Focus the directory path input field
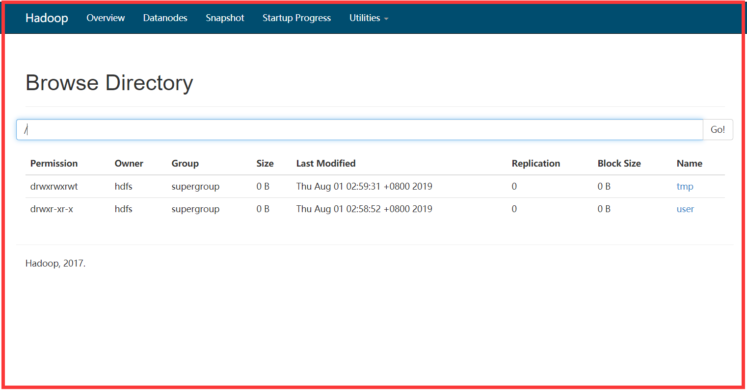Image resolution: width=747 pixels, height=390 pixels. (360, 129)
